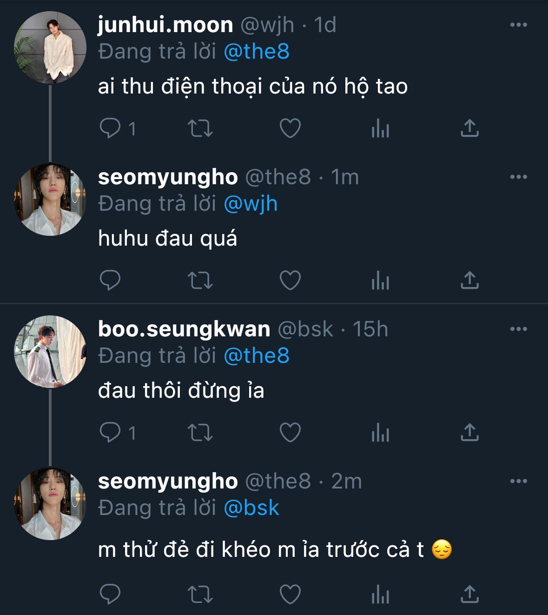Reply to junhui.moon's tweet
Screen dimensions: 548x615
coord(110,128)
